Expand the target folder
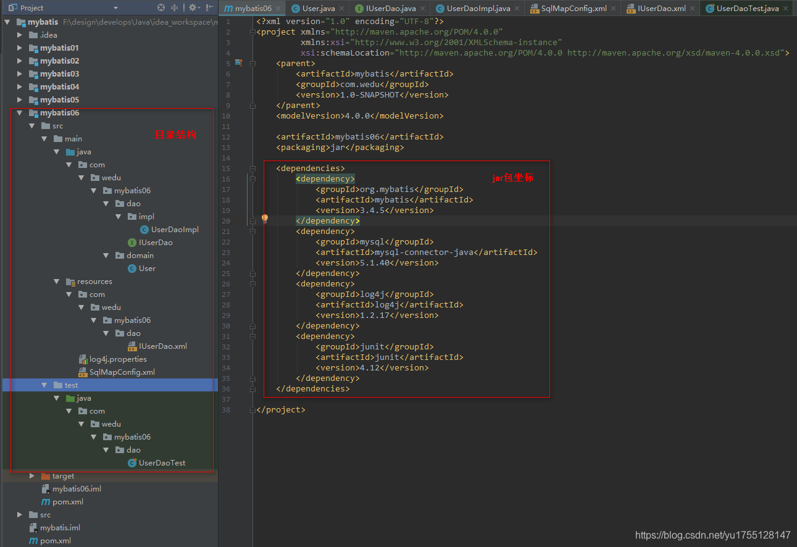The width and height of the screenshot is (797, 547). click(31, 475)
